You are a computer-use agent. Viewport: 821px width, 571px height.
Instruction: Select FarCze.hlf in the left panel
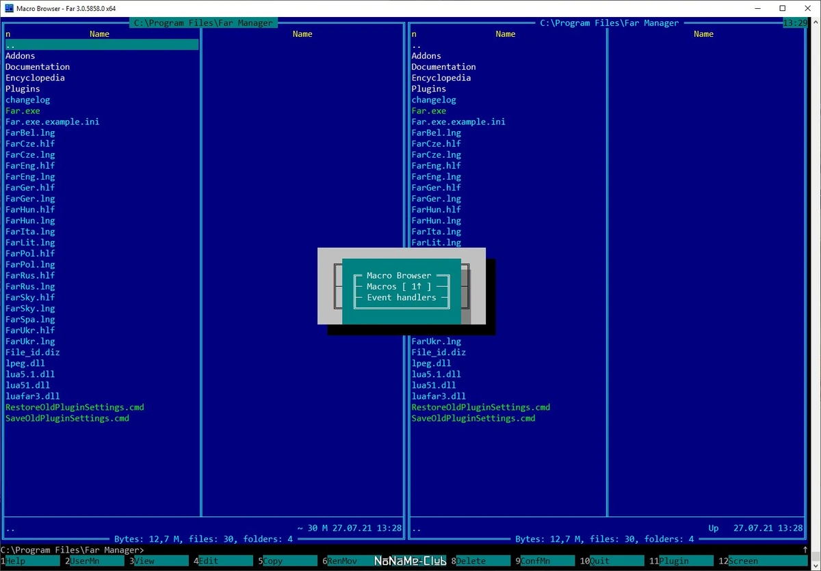[30, 143]
